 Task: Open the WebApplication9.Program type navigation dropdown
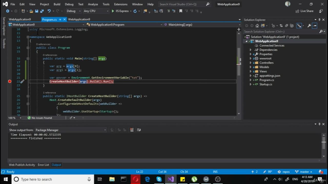(x=124, y=25)
